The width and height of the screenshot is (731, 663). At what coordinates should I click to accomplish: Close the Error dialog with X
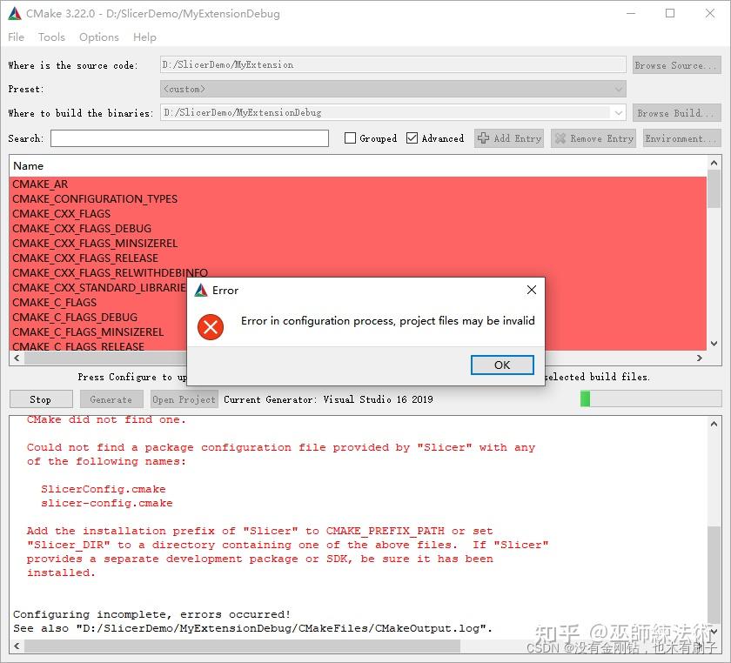[531, 290]
